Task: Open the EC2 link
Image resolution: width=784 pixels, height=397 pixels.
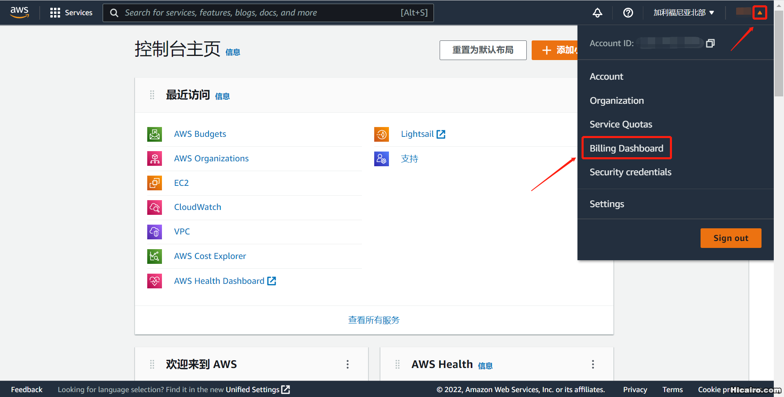Action: [181, 183]
